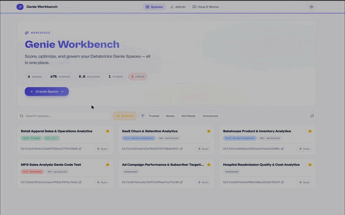The width and height of the screenshot is (345, 215).
Task: Click the Create Space button
Action: [47, 92]
